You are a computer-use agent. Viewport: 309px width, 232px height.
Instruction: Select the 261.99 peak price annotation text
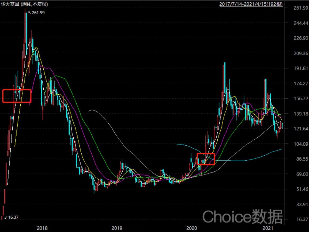pyautogui.click(x=38, y=13)
